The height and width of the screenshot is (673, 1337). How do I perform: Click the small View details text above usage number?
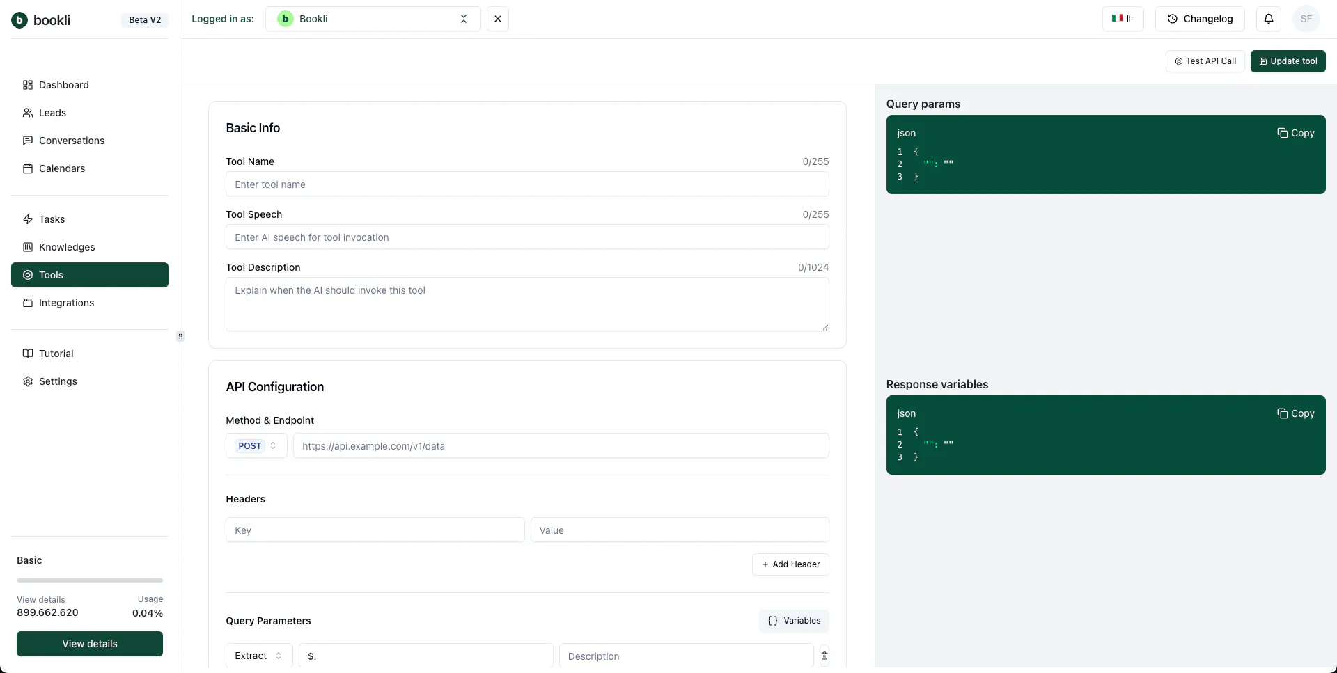tap(41, 600)
